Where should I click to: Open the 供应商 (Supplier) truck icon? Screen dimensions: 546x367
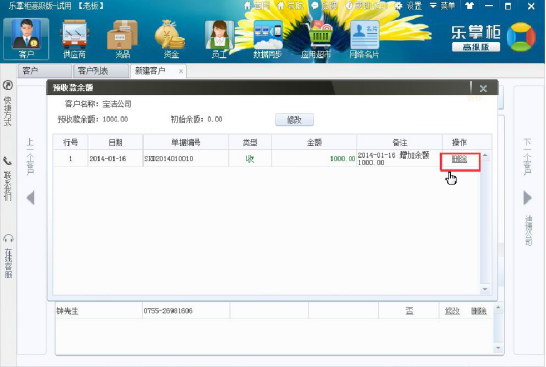tap(74, 38)
